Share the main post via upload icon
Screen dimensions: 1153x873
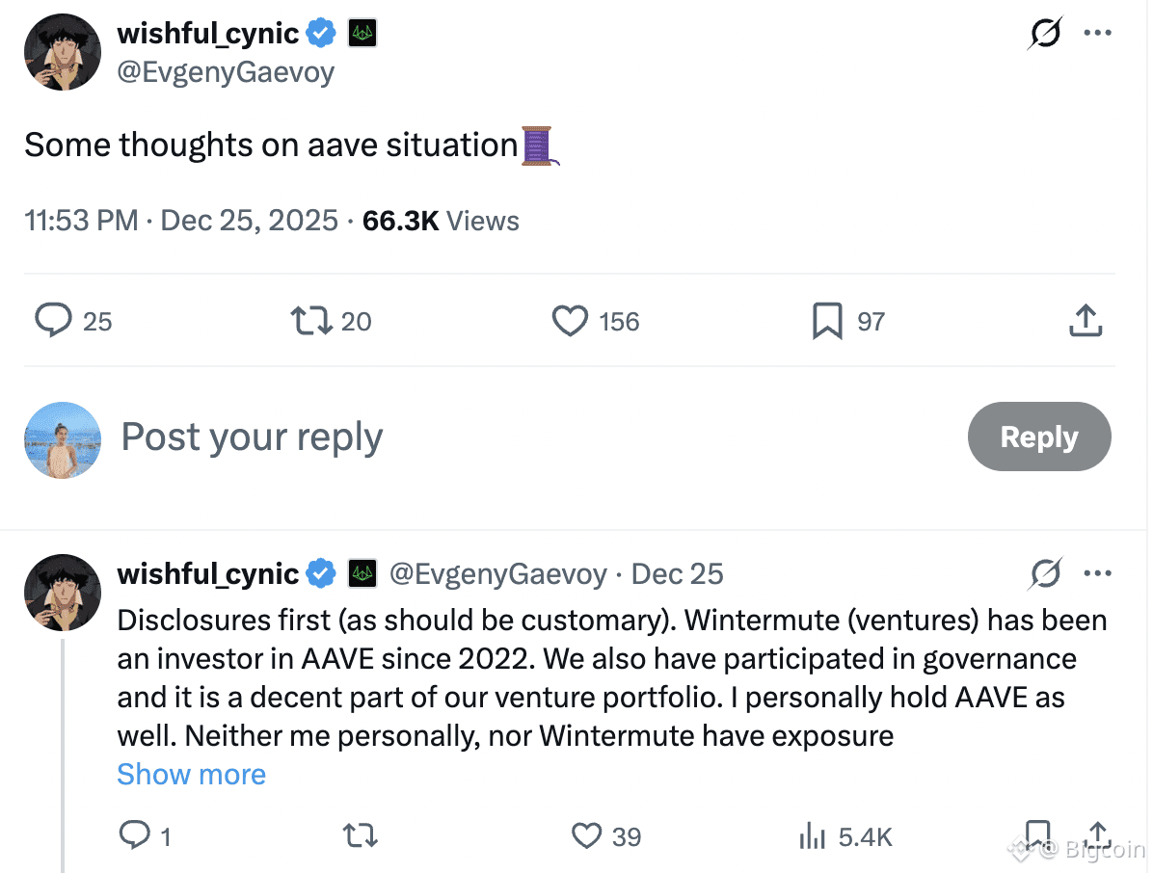click(x=1086, y=321)
